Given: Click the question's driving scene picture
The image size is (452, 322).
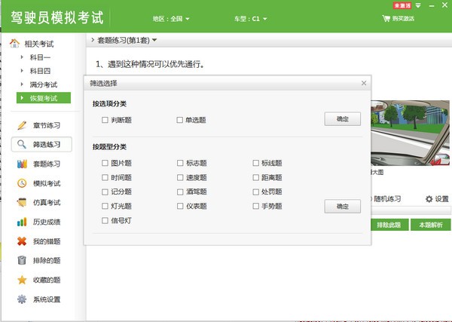Looking at the screenshot, I should [411, 133].
